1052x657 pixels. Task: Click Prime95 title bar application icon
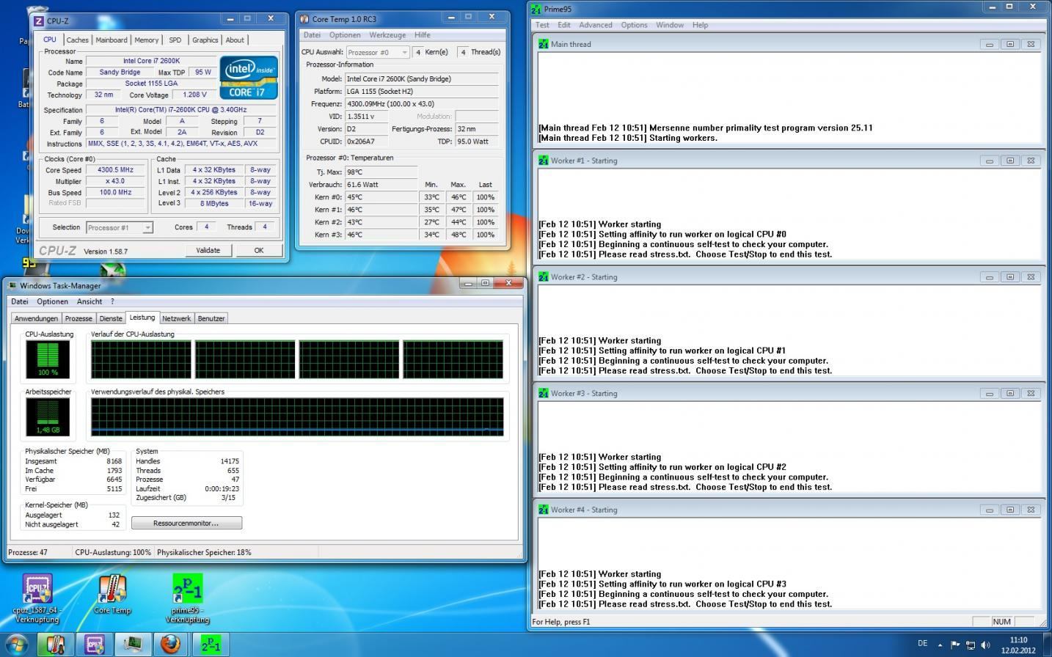tap(536, 9)
